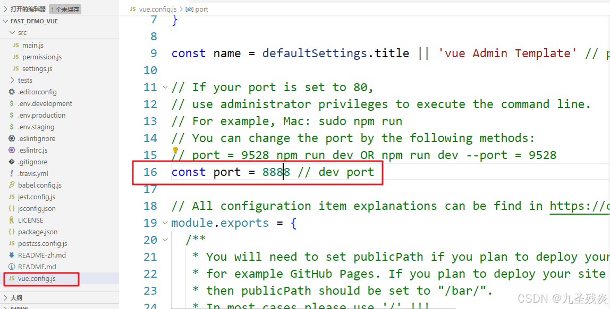
Task: Open the .travis.yml file
Action: pos(33,173)
